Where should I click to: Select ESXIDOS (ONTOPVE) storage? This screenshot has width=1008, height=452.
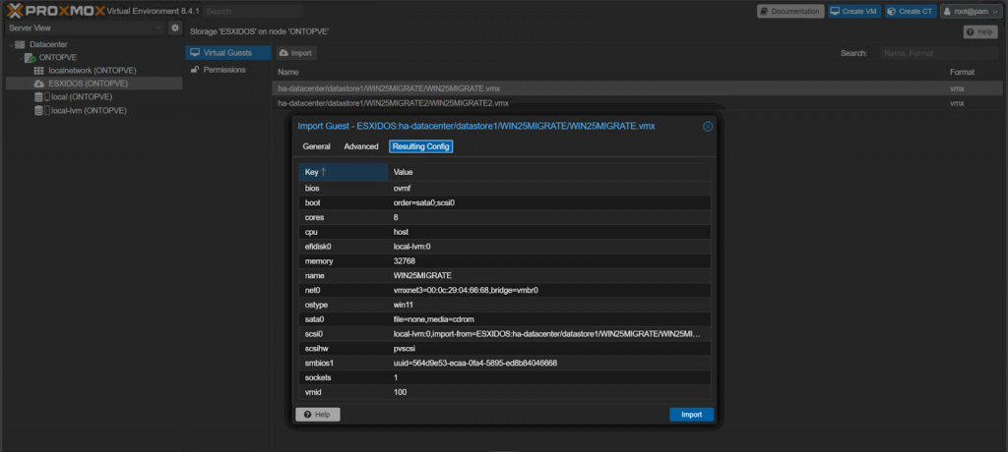click(x=88, y=85)
